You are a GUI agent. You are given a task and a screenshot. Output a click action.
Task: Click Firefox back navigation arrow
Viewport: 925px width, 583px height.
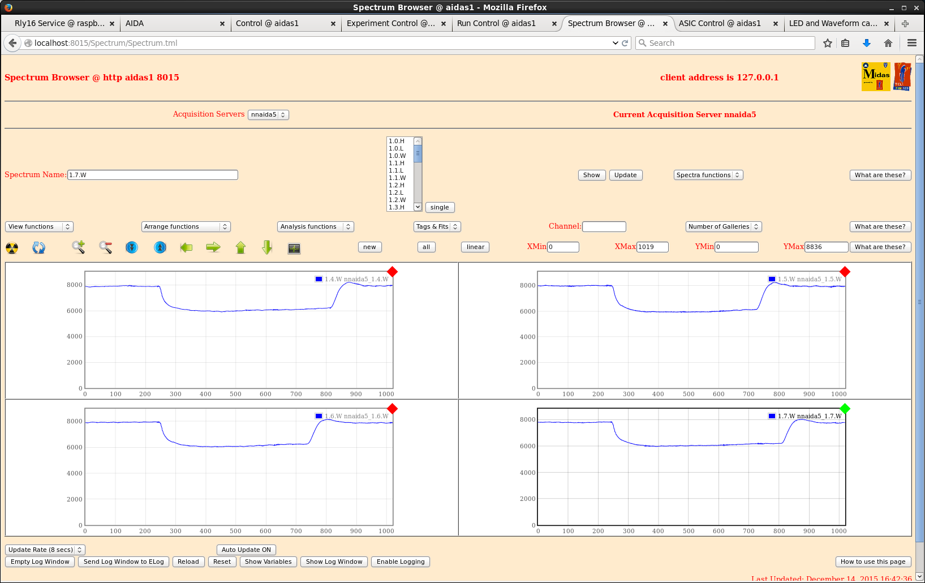[12, 43]
